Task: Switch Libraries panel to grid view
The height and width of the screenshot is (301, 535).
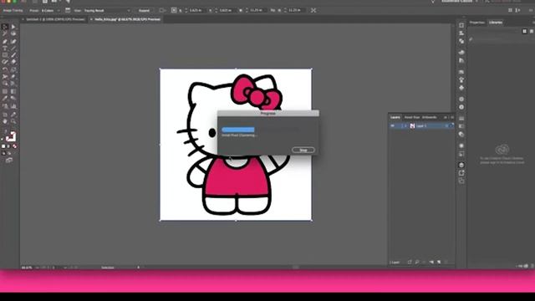Action: pos(524,31)
